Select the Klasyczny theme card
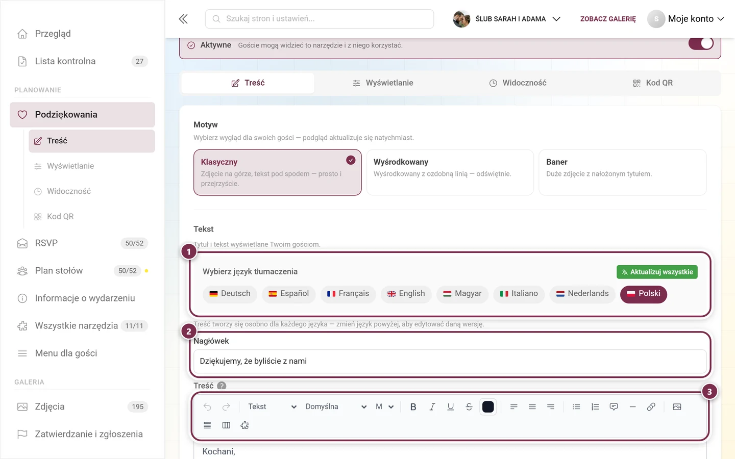Screen dimensions: 735x459 278,172
